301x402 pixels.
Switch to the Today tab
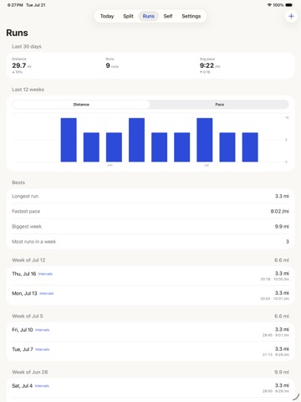pyautogui.click(x=107, y=16)
